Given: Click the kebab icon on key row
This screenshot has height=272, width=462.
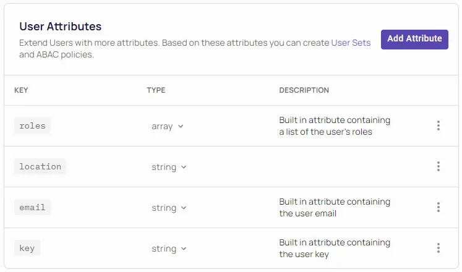Looking at the screenshot, I should [438, 249].
